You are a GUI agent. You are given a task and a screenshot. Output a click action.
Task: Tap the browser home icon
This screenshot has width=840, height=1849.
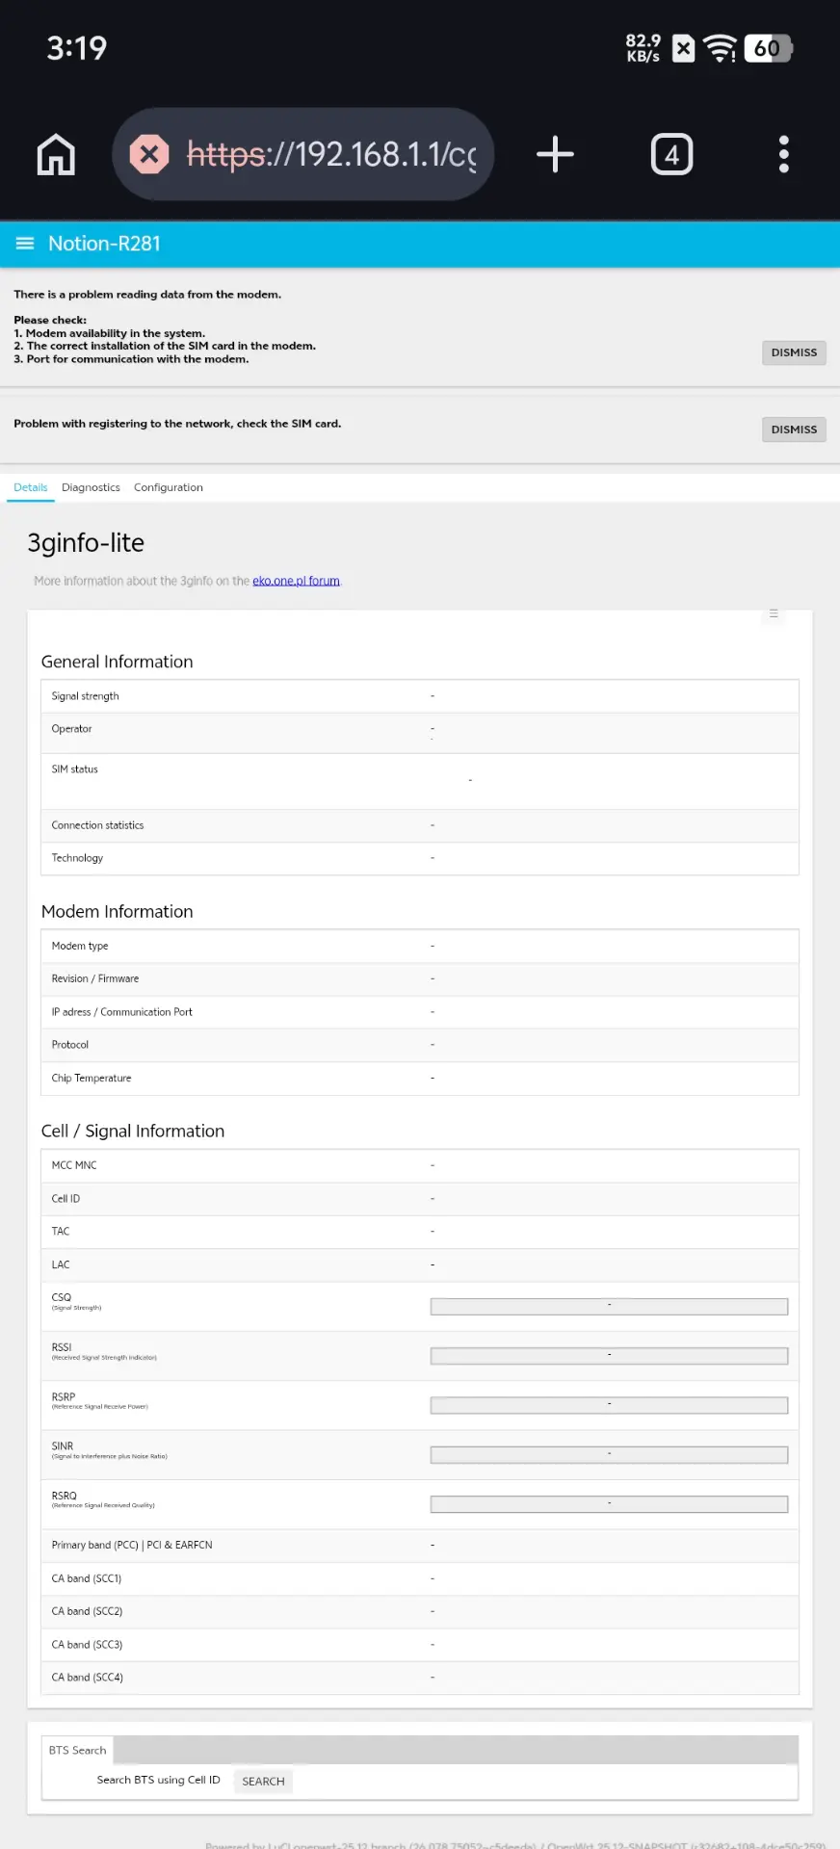click(56, 154)
